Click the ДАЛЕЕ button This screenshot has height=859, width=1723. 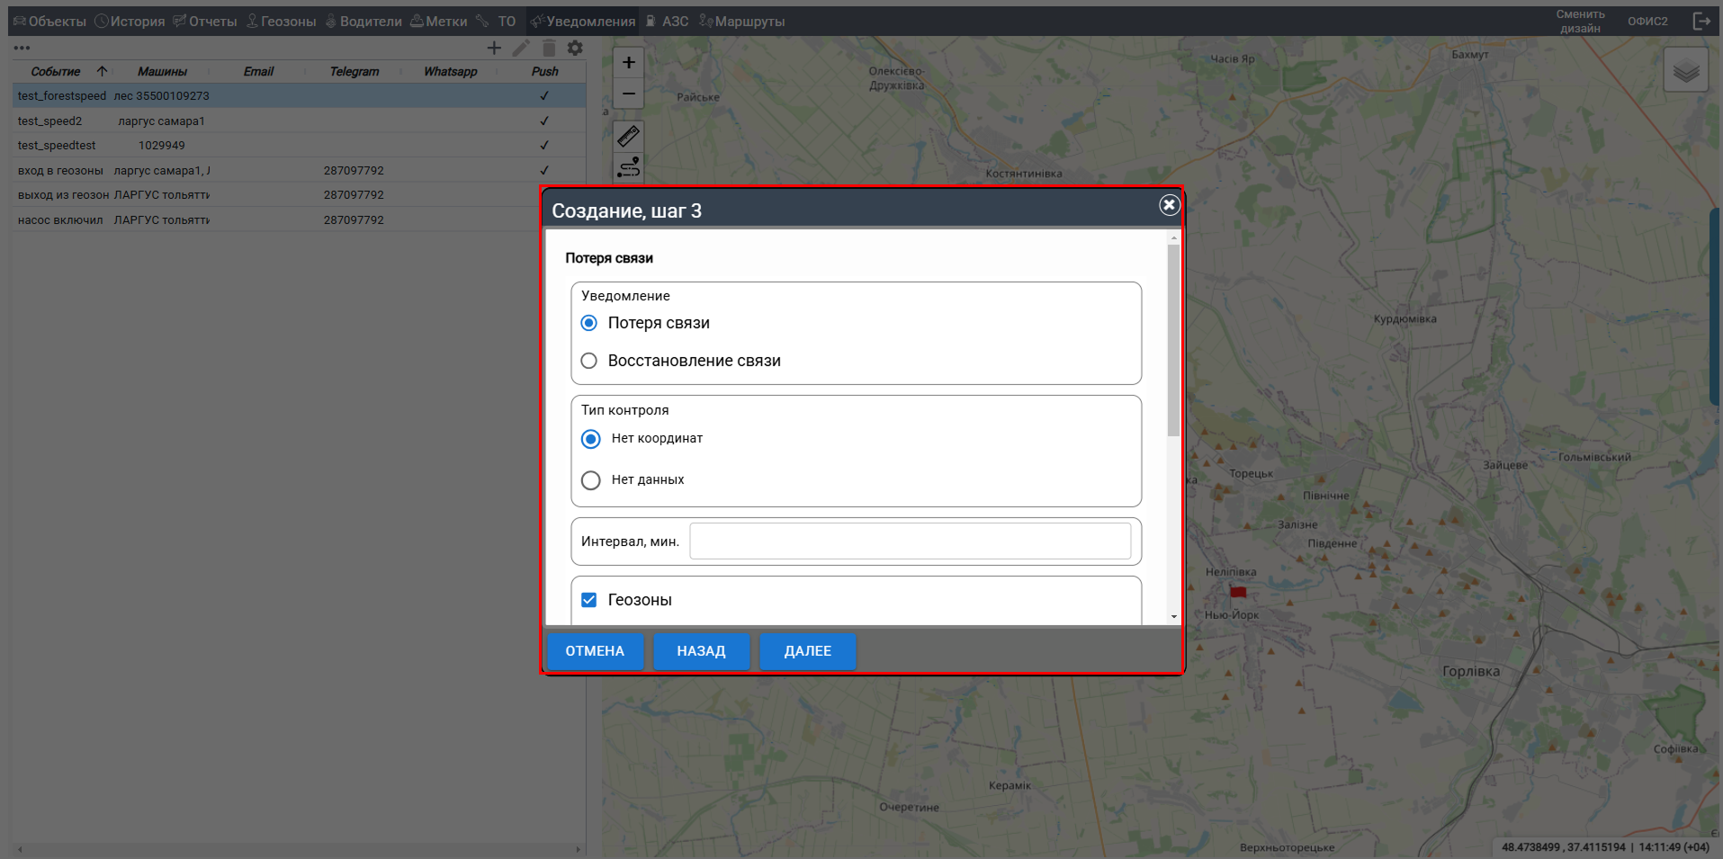point(807,651)
